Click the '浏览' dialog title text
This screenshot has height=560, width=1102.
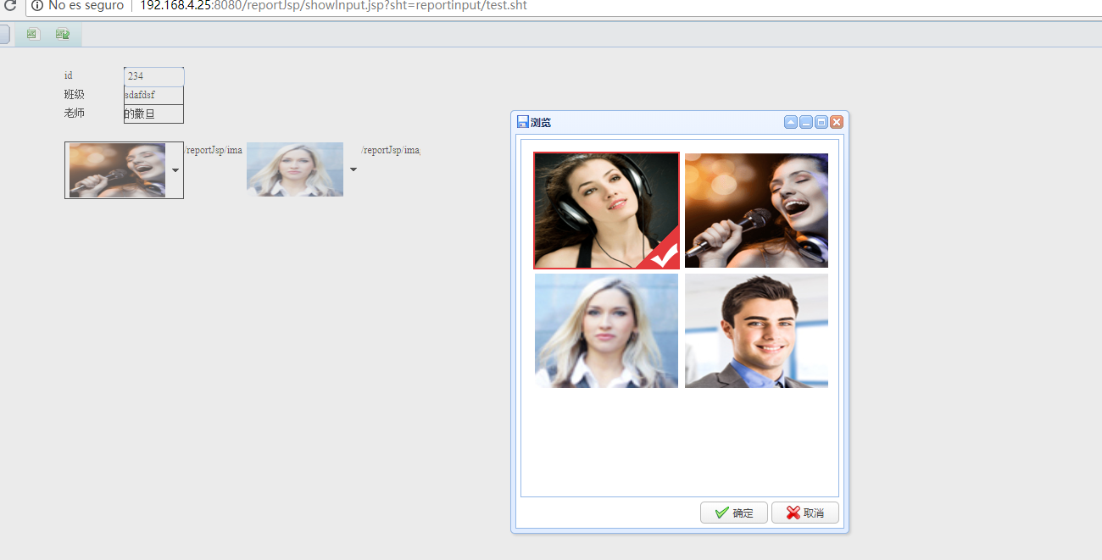tap(541, 123)
